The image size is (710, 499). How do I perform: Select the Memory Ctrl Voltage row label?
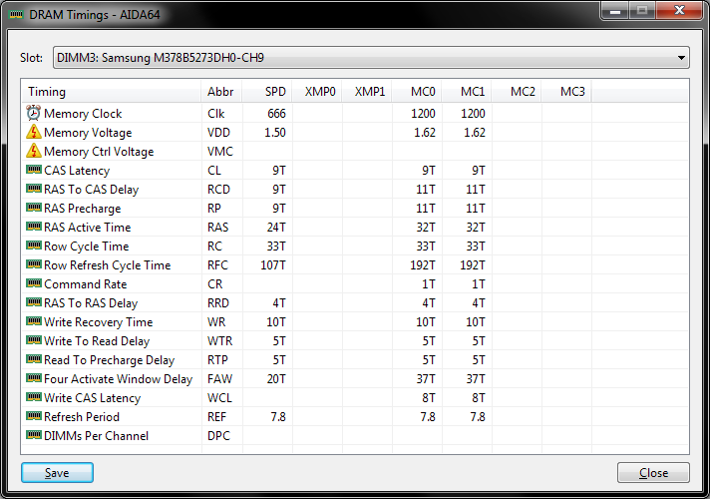point(99,152)
